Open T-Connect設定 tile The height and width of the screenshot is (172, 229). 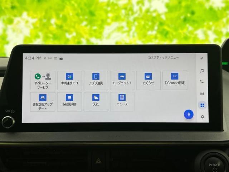(x=175, y=80)
